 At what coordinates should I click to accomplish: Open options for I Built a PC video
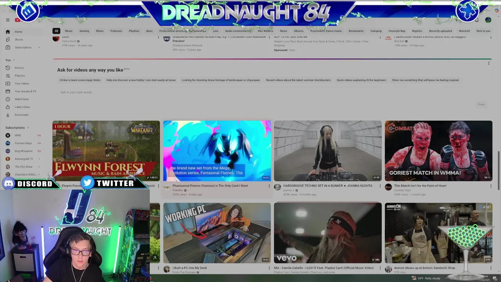click(269, 268)
